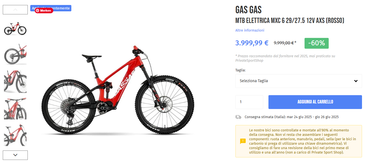Click the GAS GAS brand title

248,10
